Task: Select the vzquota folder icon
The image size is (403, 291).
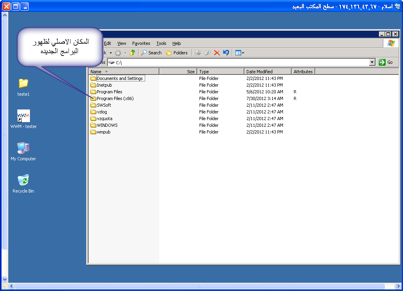Action: click(93, 118)
